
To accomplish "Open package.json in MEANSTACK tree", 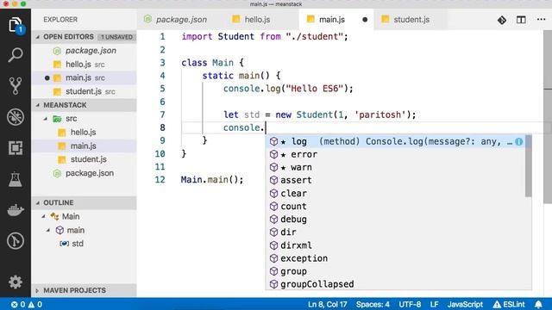I will tap(85, 173).
